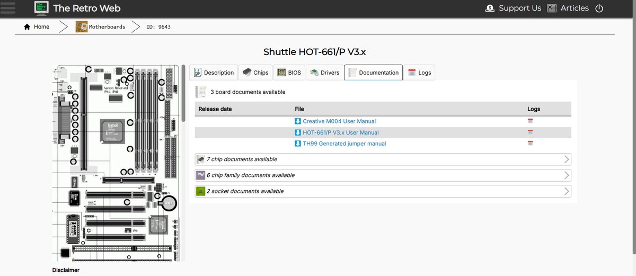Download icon for TH99 Generated jumper manual
Image resolution: width=636 pixels, height=276 pixels.
click(298, 144)
